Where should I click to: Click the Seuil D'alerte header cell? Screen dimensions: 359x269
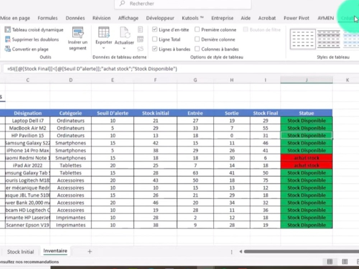(x=112, y=113)
